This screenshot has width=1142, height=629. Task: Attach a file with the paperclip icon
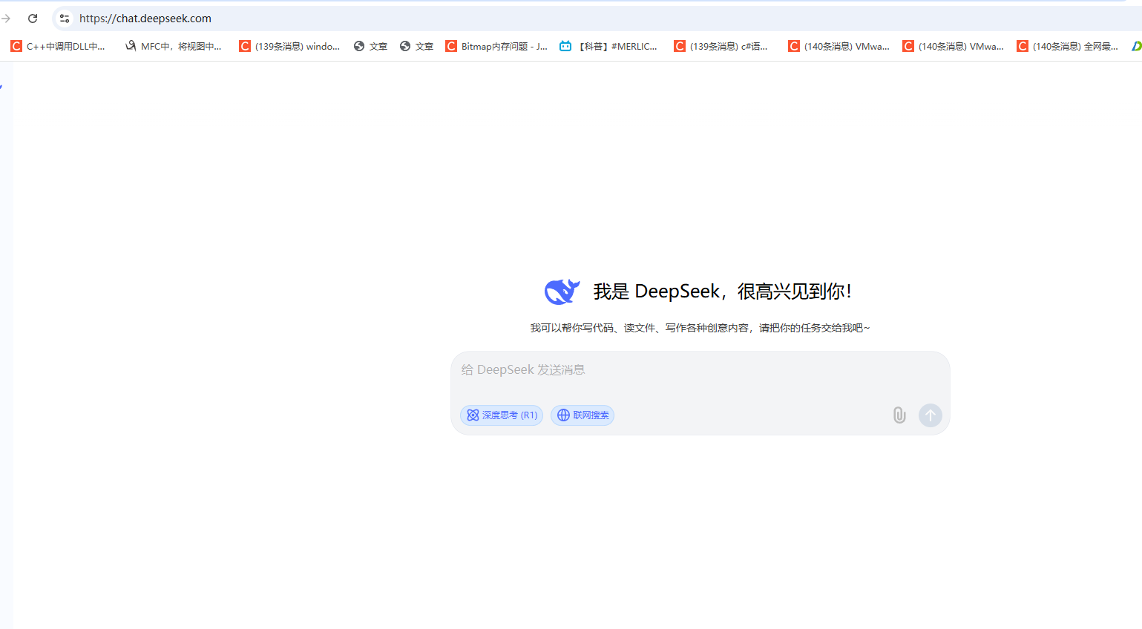tap(899, 415)
